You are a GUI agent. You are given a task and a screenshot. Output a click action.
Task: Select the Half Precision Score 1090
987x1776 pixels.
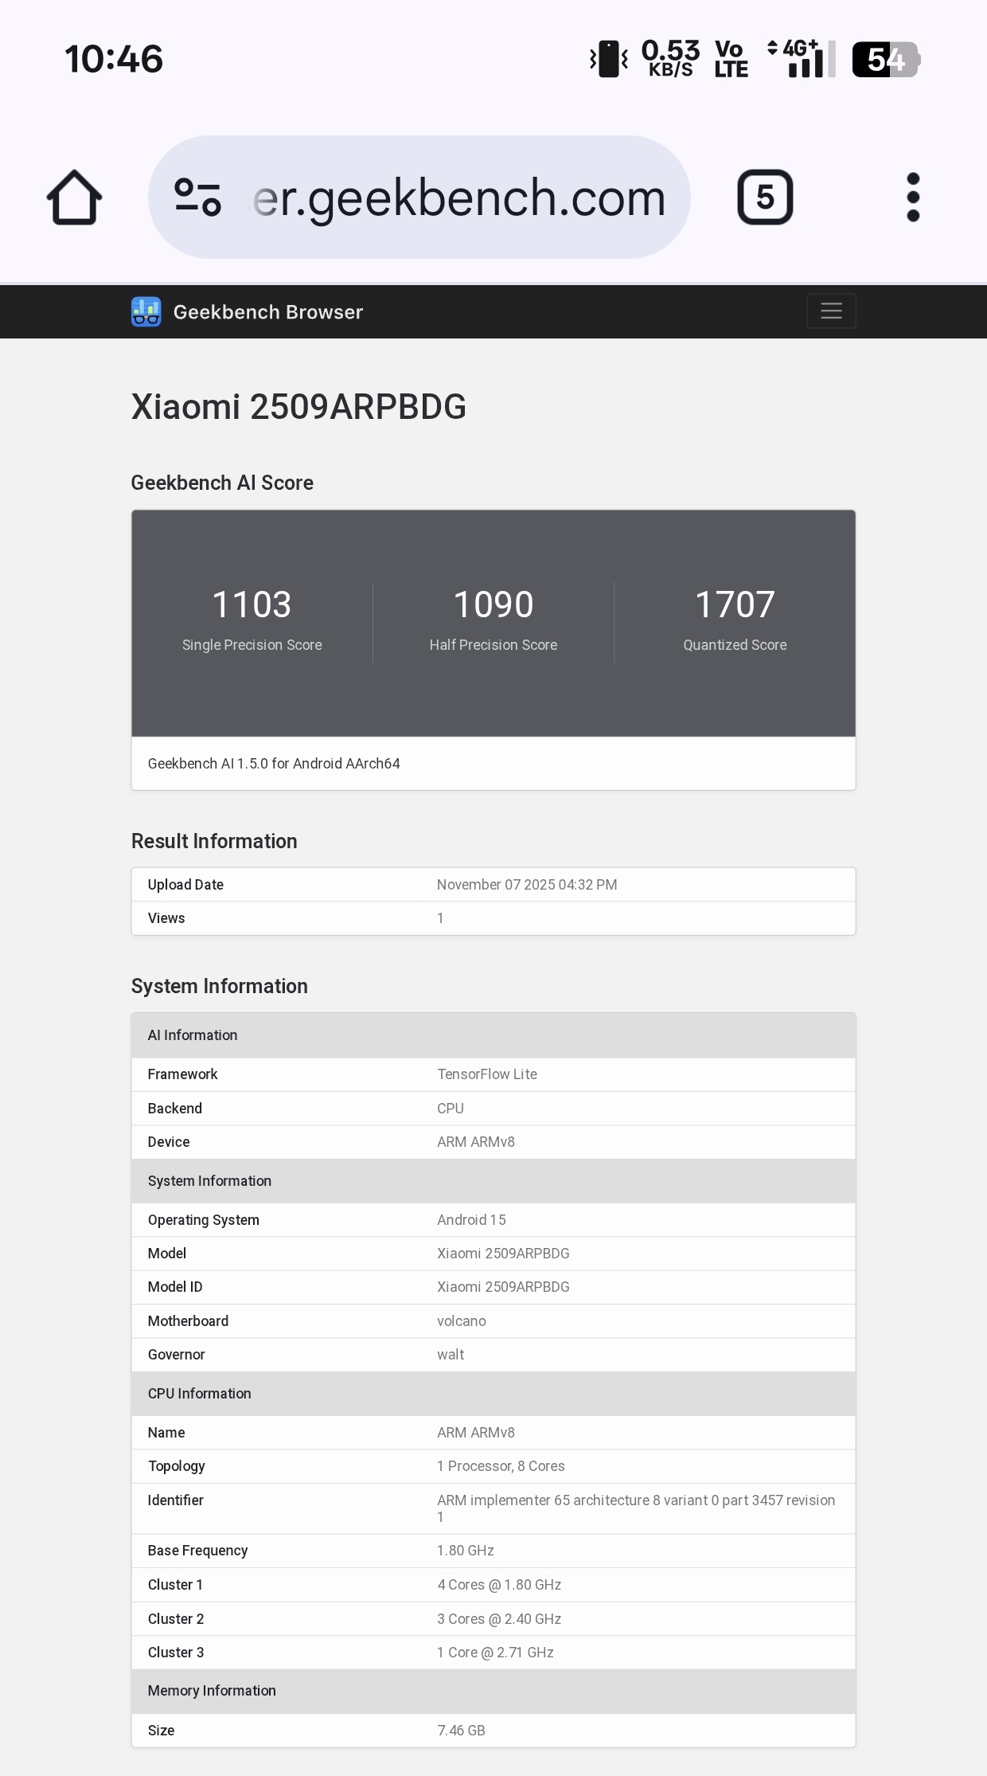pos(494,604)
